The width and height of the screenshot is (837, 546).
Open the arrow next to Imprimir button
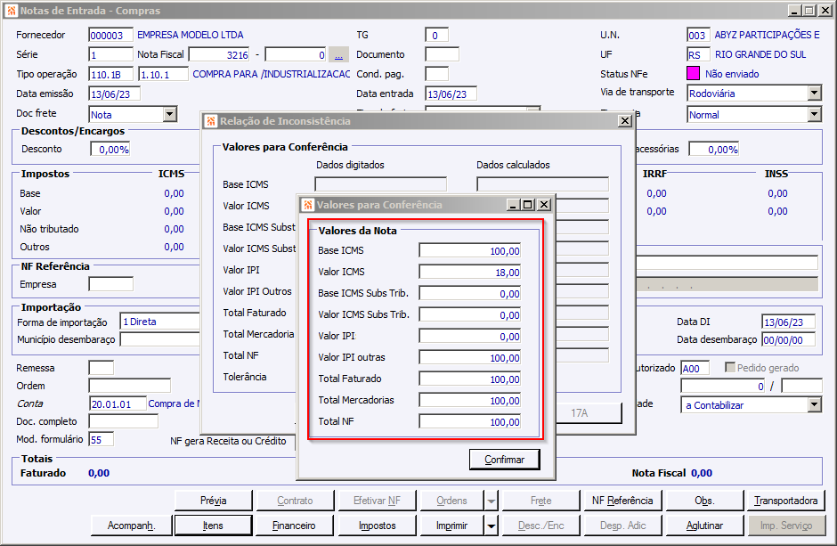pos(492,526)
